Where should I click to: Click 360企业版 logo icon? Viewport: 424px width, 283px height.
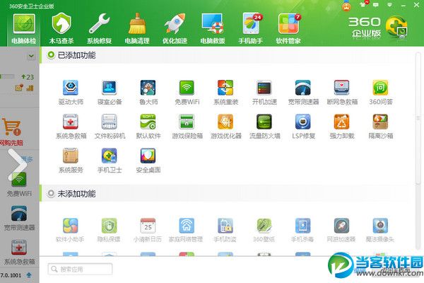click(396, 27)
